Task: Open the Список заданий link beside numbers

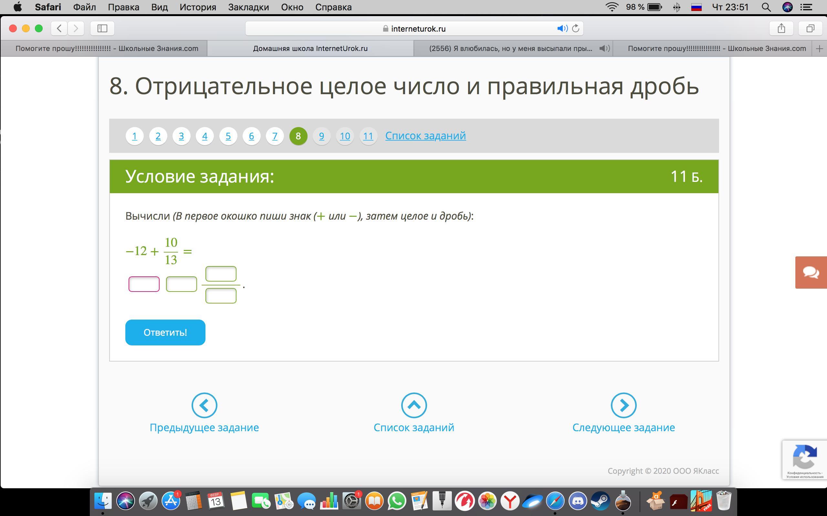Action: click(x=425, y=136)
